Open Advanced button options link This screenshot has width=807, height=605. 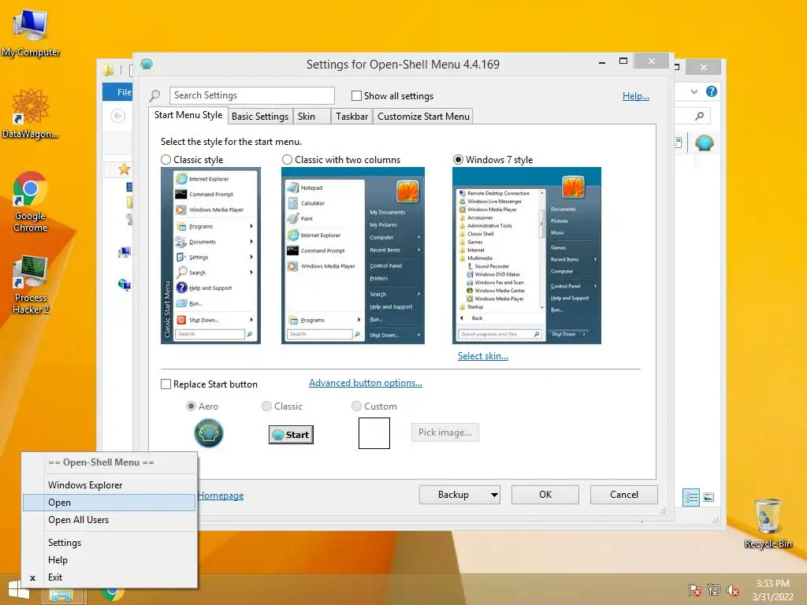tap(366, 383)
